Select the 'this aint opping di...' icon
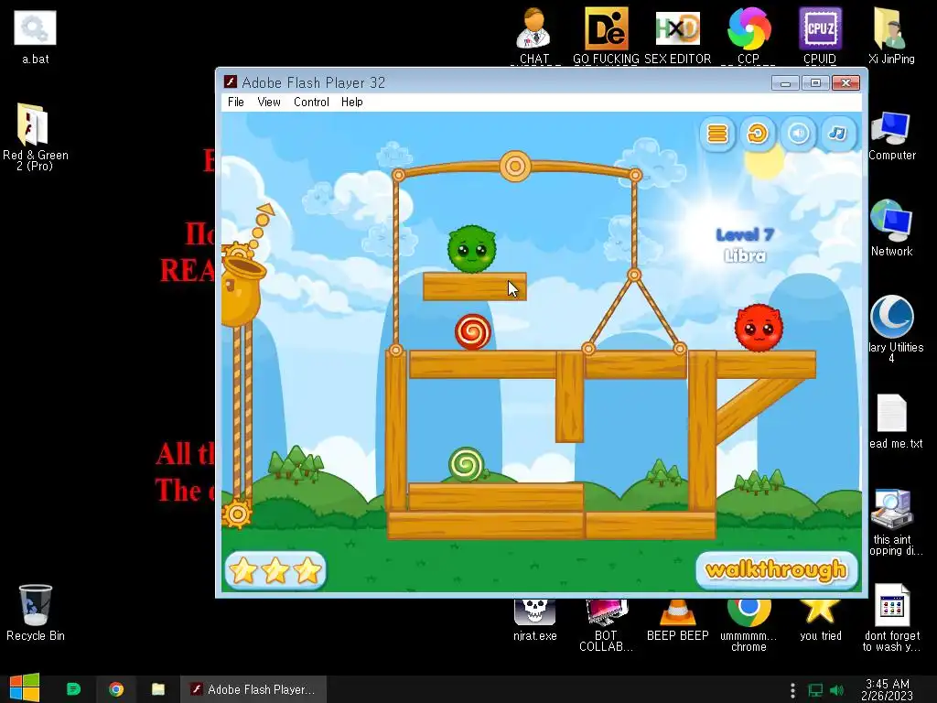 (x=893, y=523)
